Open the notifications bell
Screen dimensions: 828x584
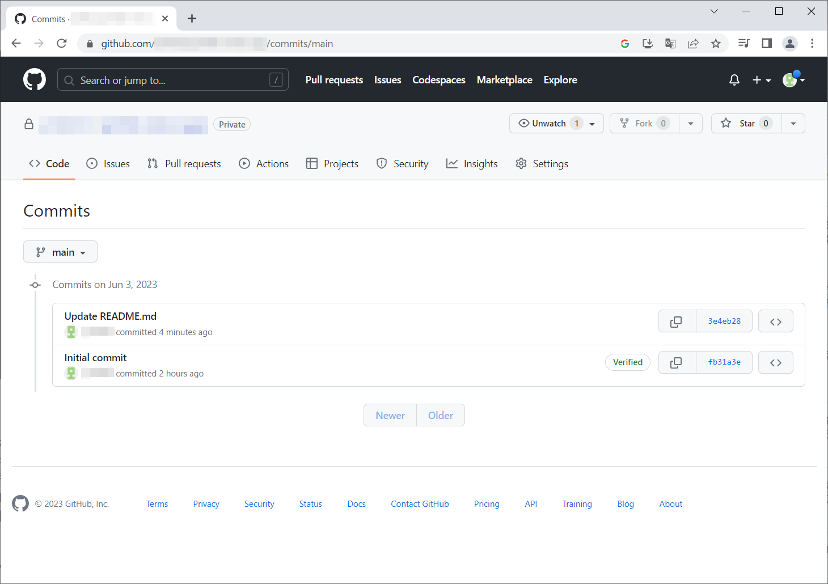734,80
